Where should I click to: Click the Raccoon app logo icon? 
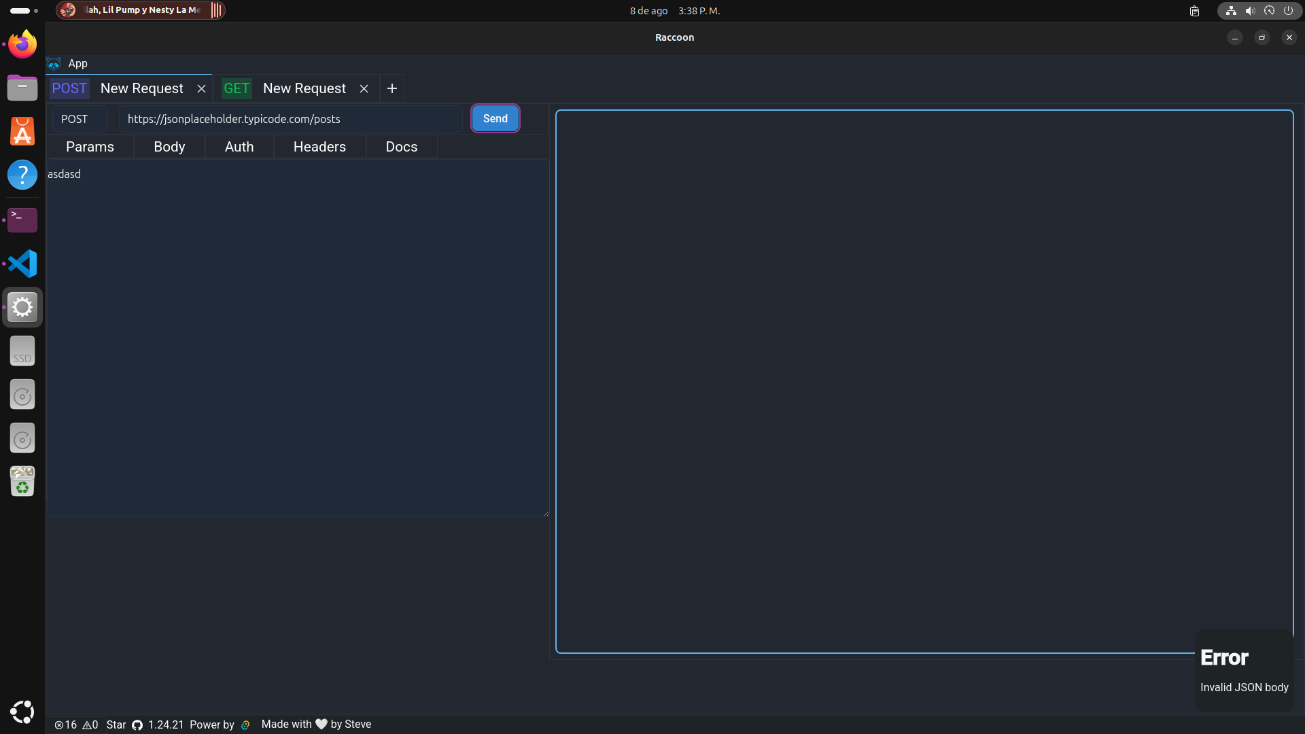tap(54, 63)
